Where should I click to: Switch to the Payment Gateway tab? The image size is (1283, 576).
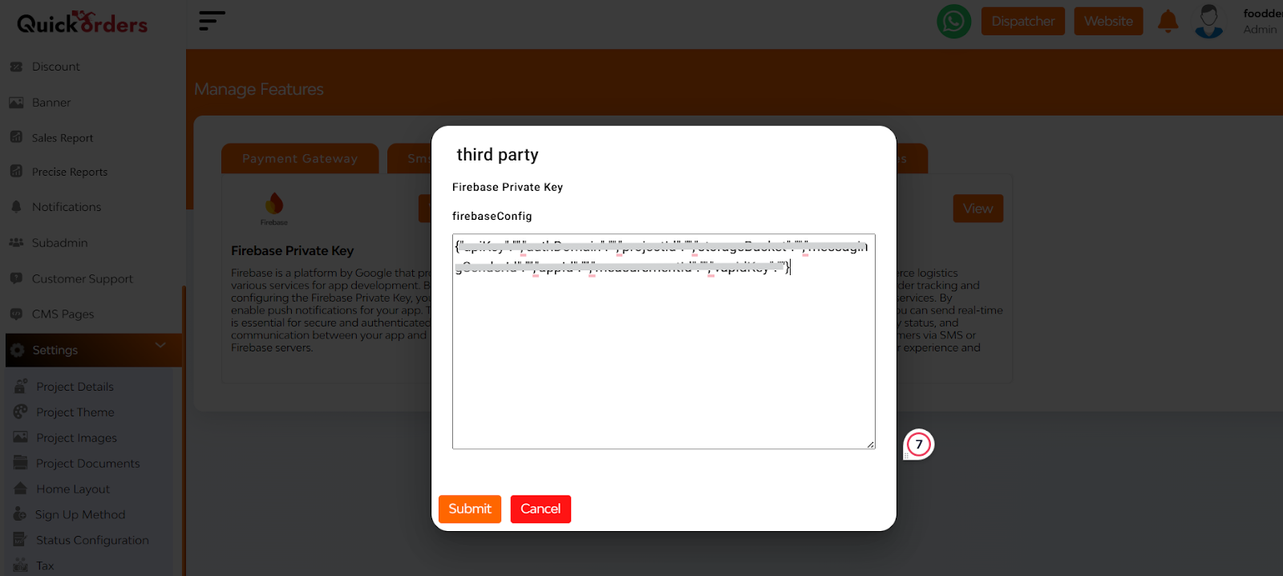[x=300, y=159]
